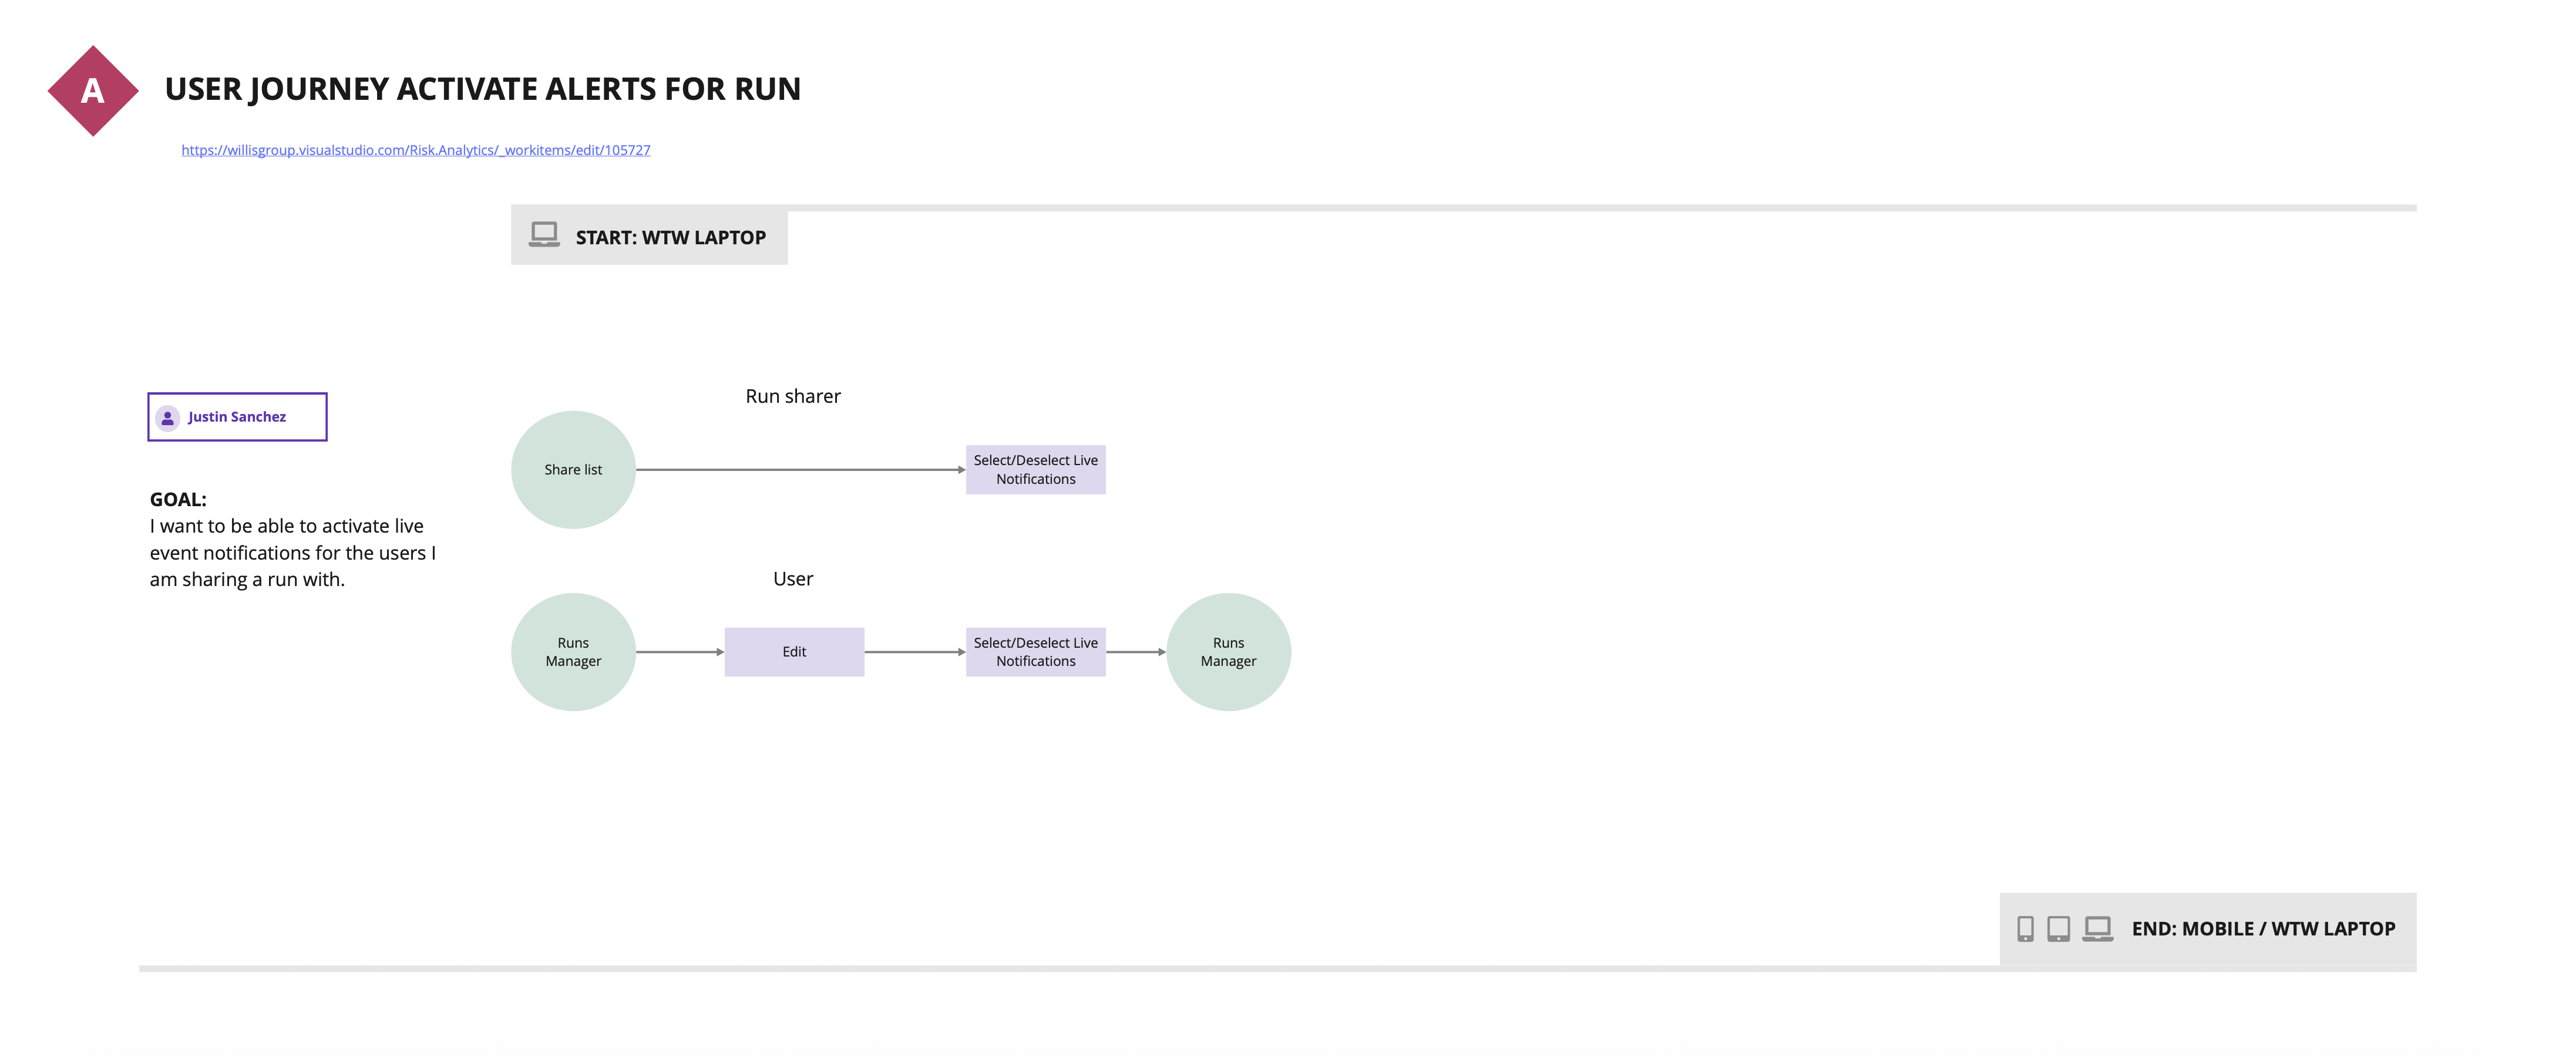Click the pink diamond "A" badge
The image size is (2576, 1057).
(93, 91)
